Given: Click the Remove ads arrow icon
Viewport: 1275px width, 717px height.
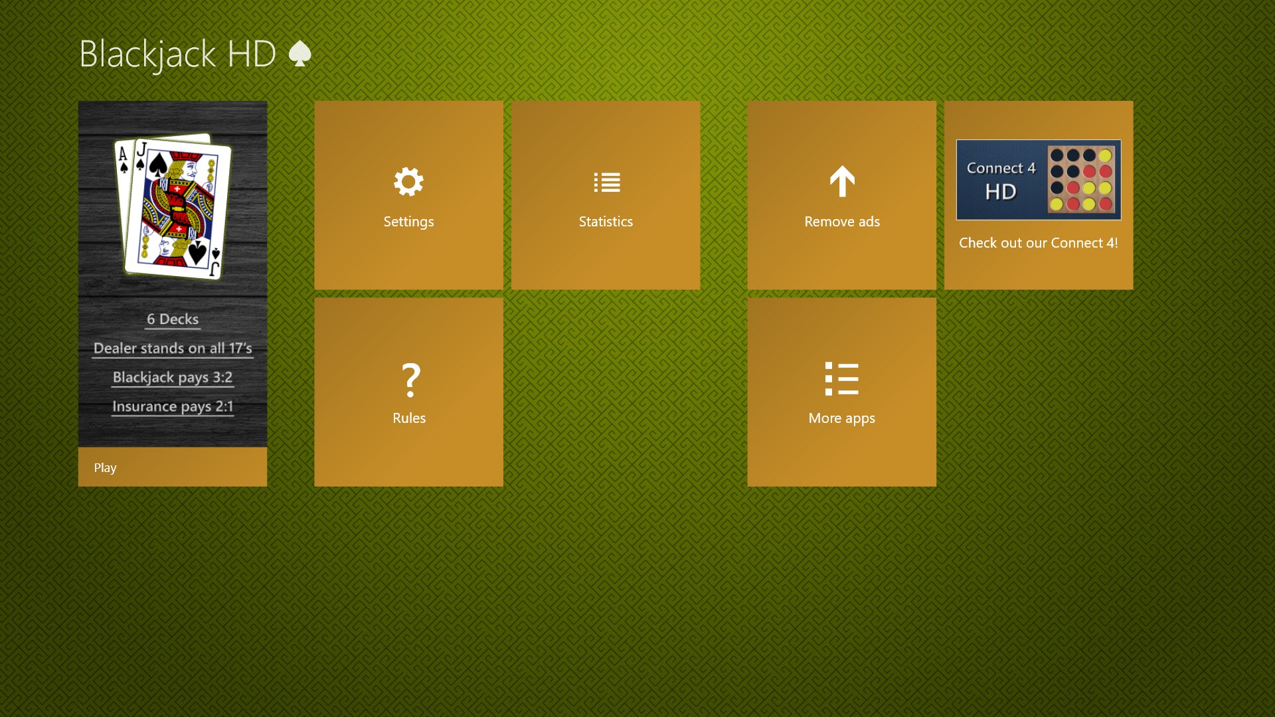Looking at the screenshot, I should [x=842, y=181].
